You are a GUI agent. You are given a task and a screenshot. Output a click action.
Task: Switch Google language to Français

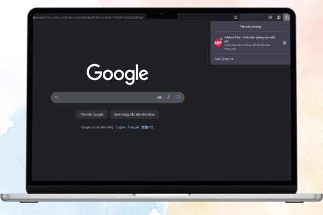tap(134, 127)
